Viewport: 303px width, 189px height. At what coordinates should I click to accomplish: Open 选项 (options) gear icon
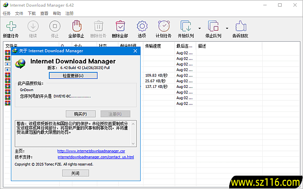click(x=142, y=26)
